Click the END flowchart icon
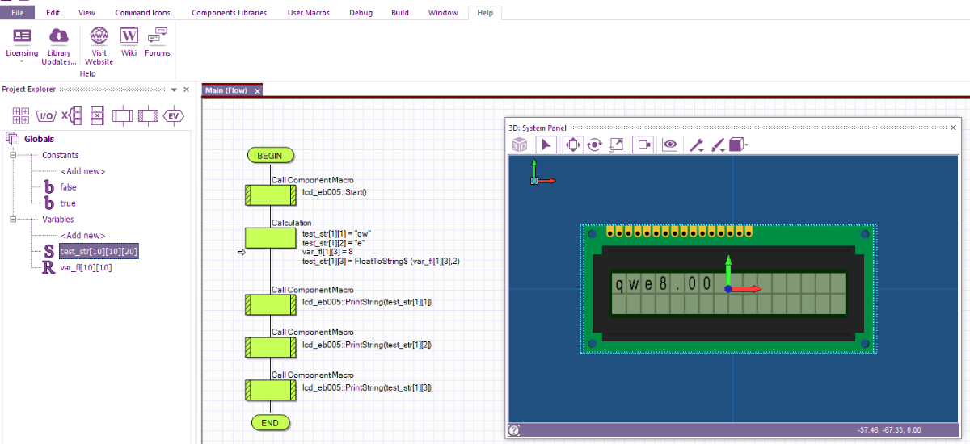The width and height of the screenshot is (970, 444). click(270, 422)
